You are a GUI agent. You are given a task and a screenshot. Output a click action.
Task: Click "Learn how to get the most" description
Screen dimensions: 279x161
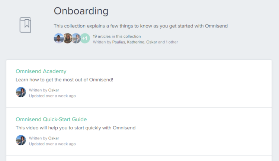64,80
